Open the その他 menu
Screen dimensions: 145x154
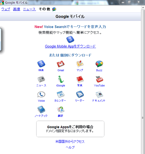tap(44, 9)
